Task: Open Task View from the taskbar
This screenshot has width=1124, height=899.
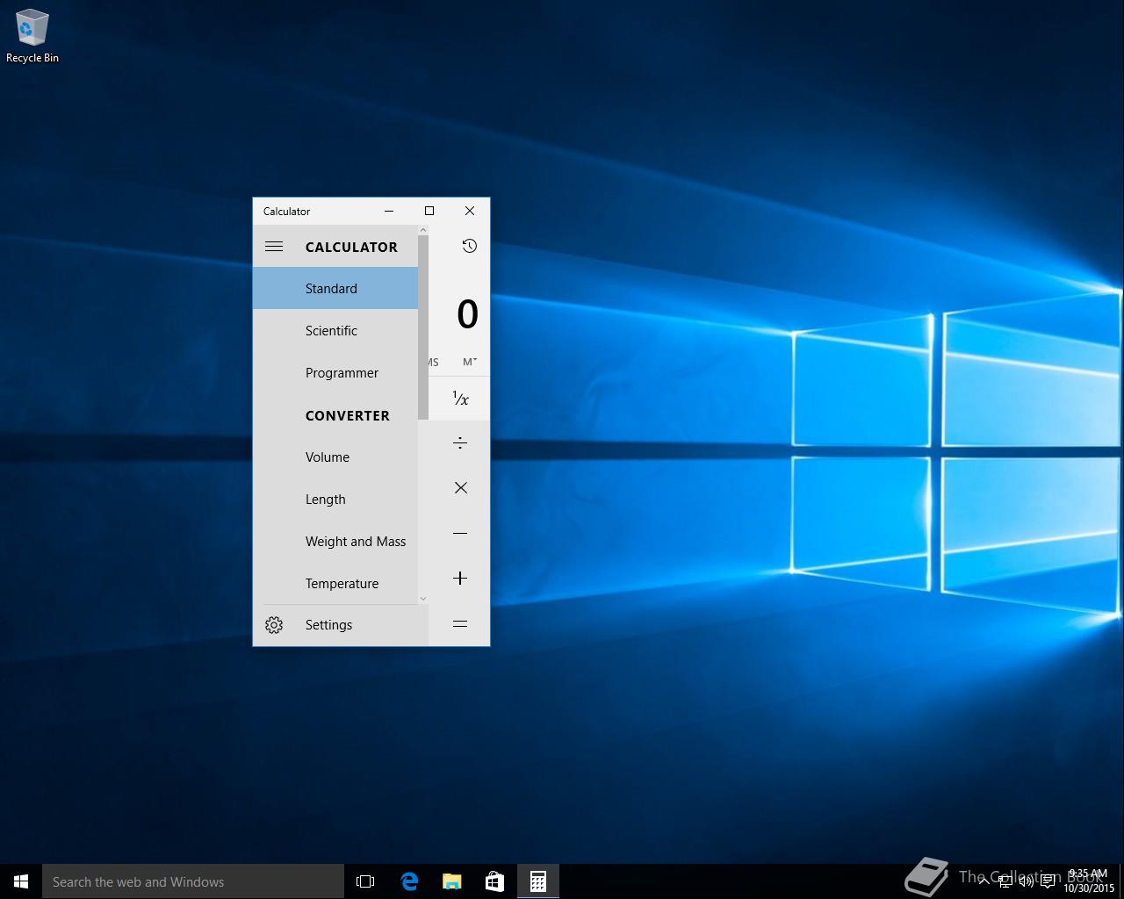Action: (365, 881)
